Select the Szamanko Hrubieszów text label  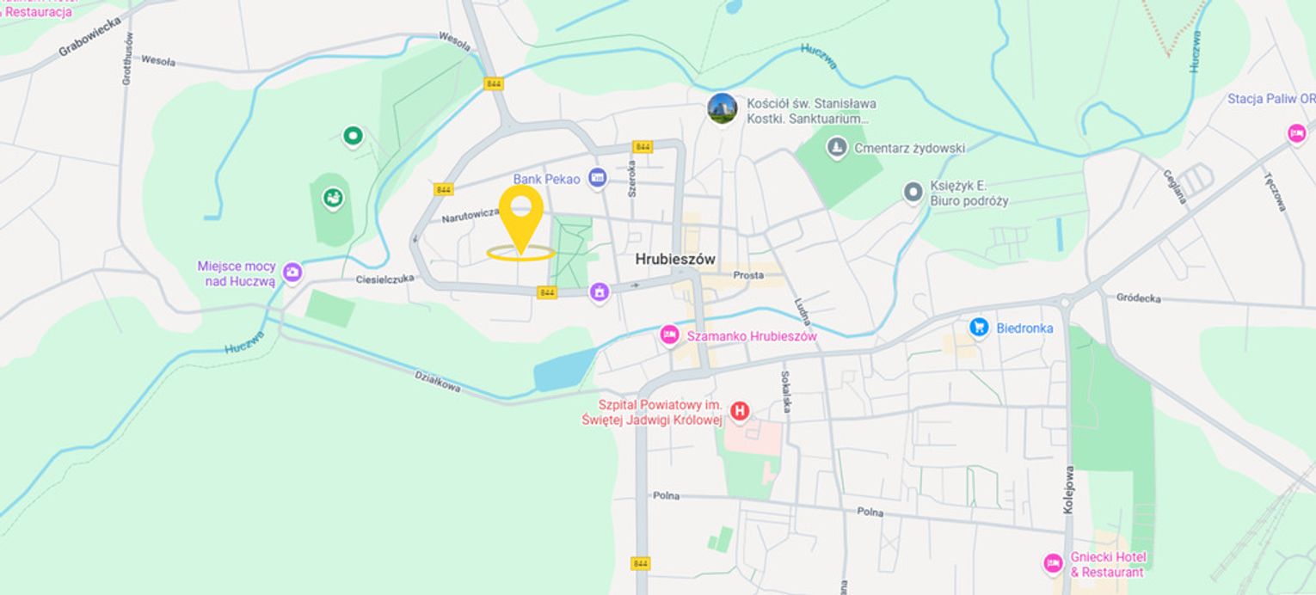(x=751, y=336)
